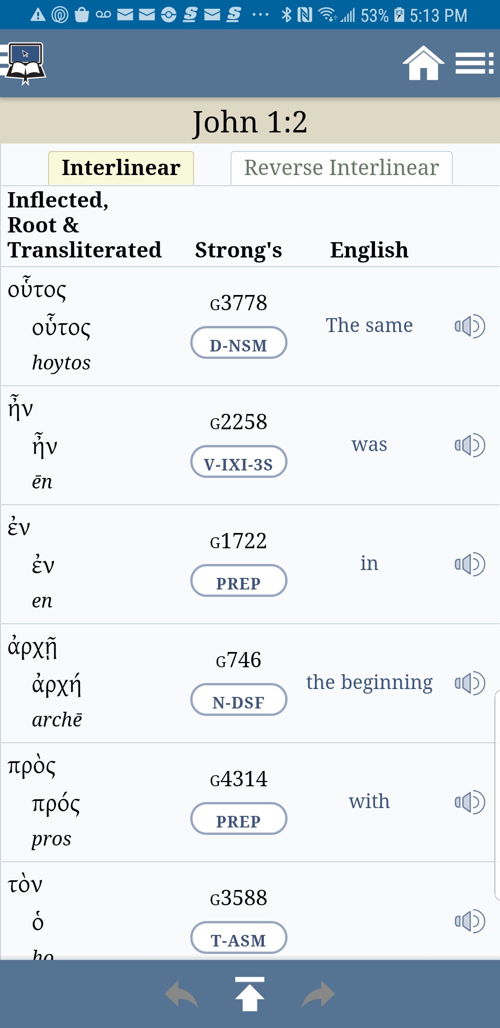Tap the N-DSF parsing tag
The image size is (500, 1028).
click(238, 700)
